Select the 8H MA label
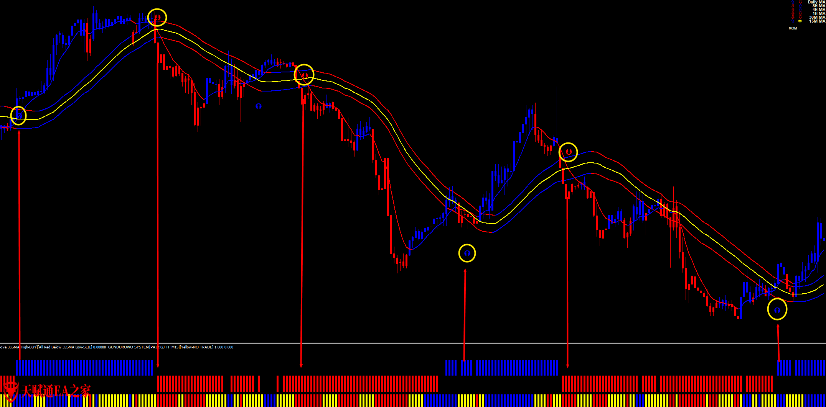The image size is (826, 407). (819, 6)
